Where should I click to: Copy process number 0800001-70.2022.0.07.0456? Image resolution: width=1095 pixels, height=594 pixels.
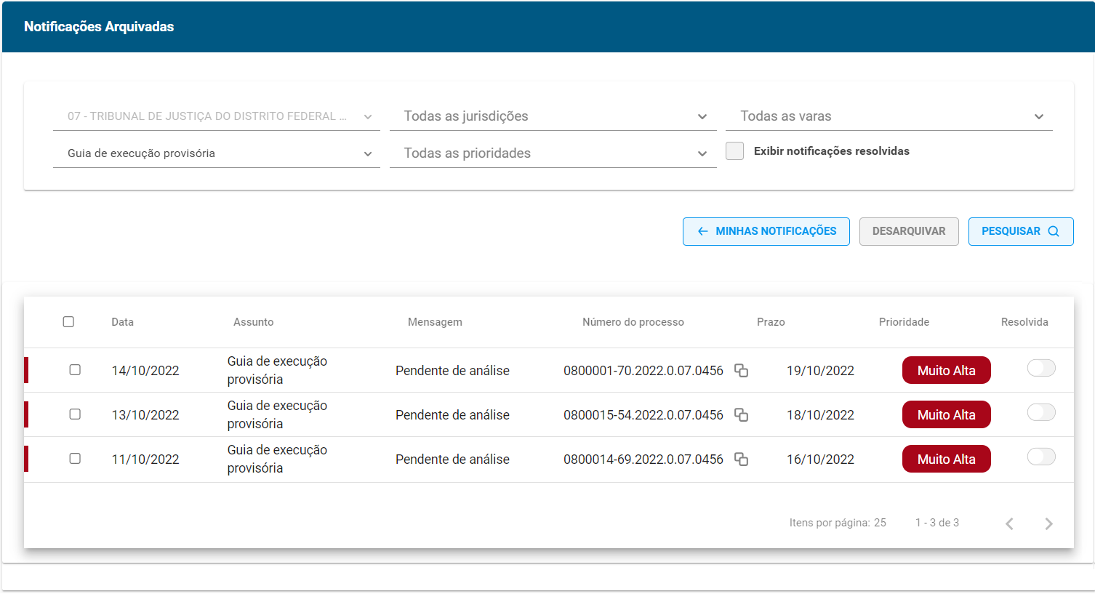coord(741,371)
